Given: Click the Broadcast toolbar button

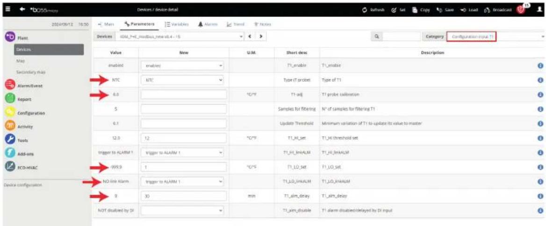Looking at the screenshot, I should point(497,9).
